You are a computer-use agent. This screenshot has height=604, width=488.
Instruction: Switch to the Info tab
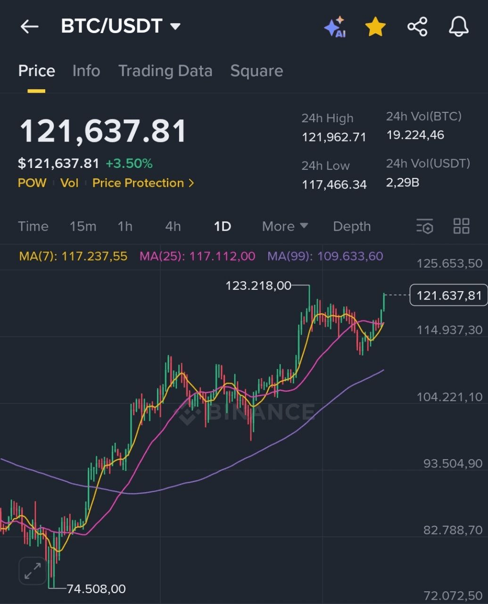86,71
